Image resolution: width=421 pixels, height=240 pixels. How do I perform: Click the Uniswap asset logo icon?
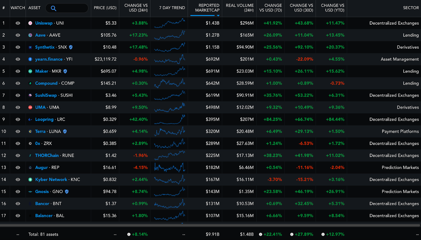click(30, 23)
